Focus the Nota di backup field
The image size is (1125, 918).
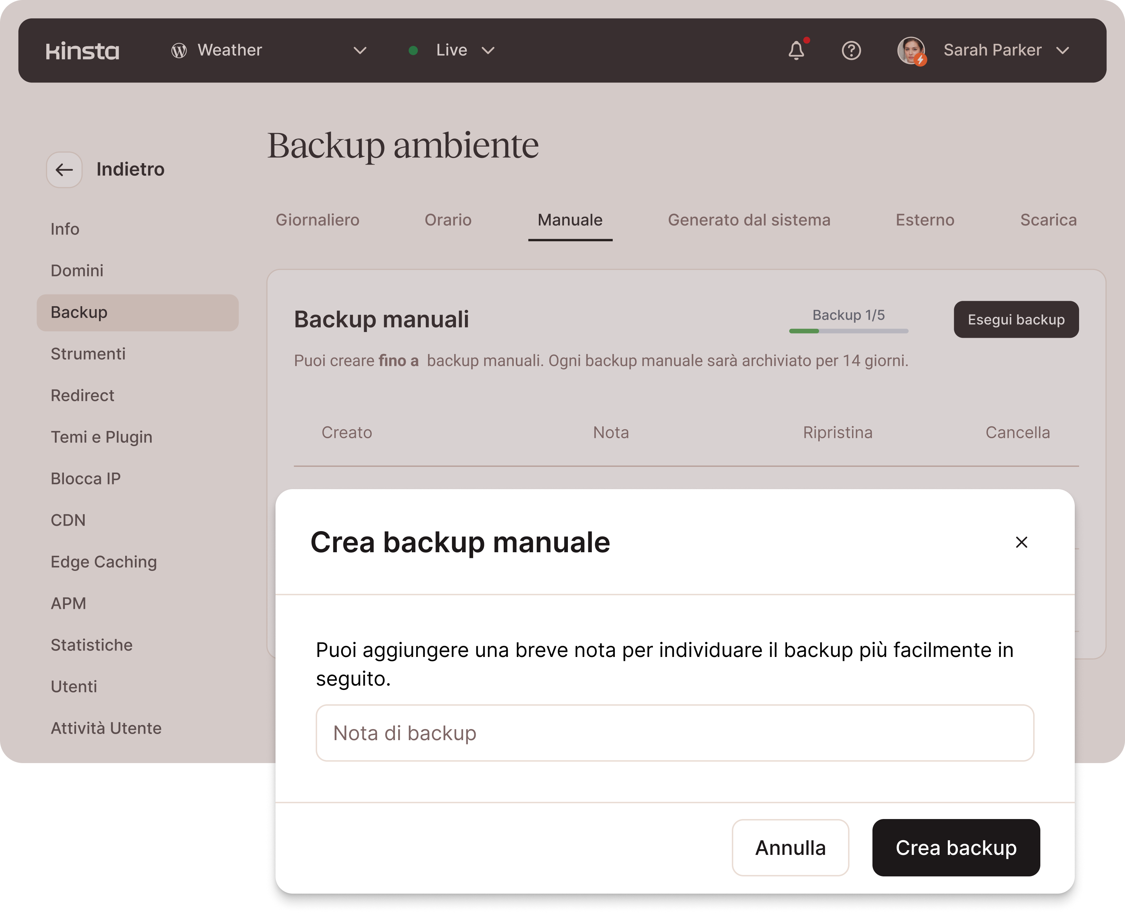674,733
